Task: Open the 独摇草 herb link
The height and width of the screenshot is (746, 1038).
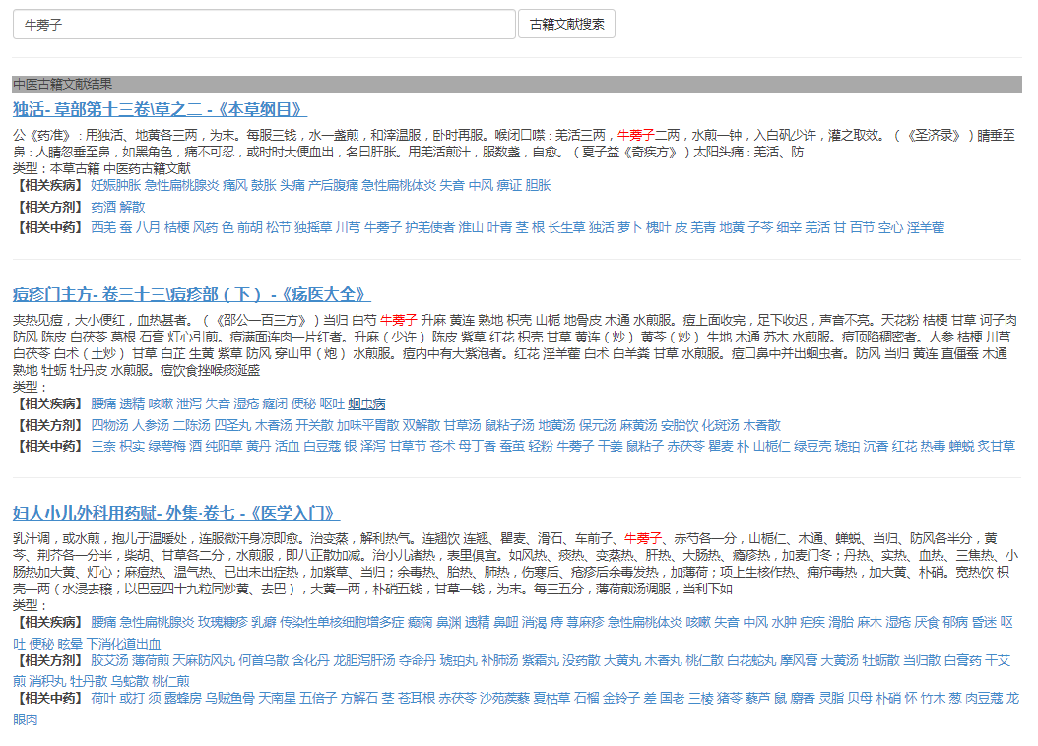Action: pyautogui.click(x=313, y=227)
